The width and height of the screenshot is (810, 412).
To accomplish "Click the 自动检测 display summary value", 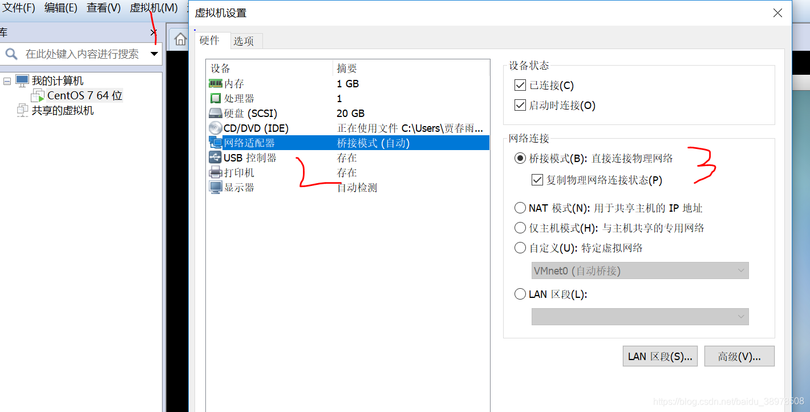I will coord(357,188).
